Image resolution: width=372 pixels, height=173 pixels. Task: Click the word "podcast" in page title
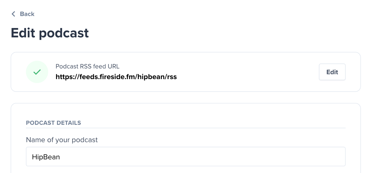[x=64, y=34]
